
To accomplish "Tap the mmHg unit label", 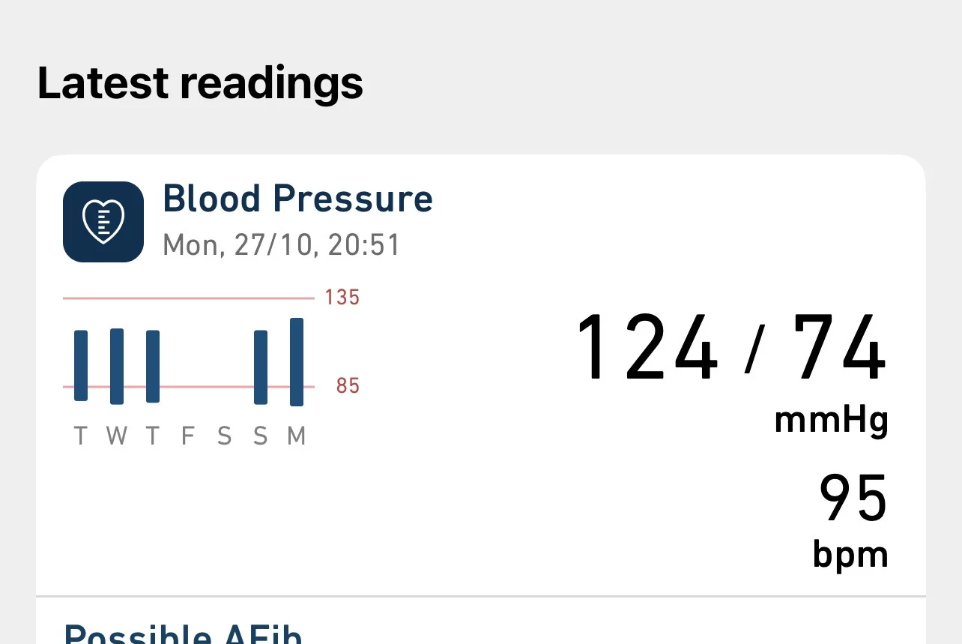I will (831, 420).
